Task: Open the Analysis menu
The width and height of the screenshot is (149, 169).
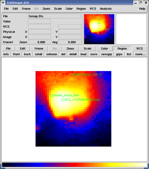Action: [x=106, y=9]
